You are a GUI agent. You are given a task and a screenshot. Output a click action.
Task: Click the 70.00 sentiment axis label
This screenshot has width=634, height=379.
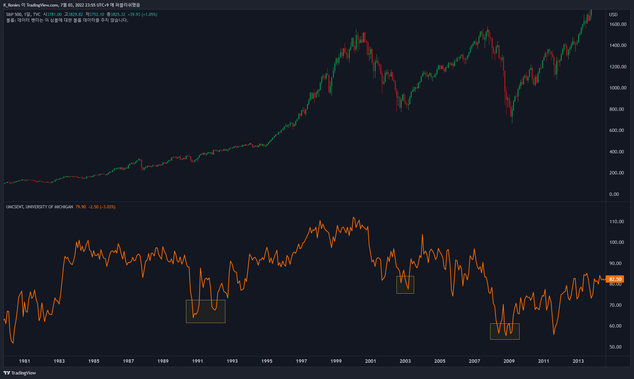(615, 305)
